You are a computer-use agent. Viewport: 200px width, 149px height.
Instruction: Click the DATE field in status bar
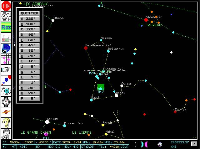click(67, 142)
